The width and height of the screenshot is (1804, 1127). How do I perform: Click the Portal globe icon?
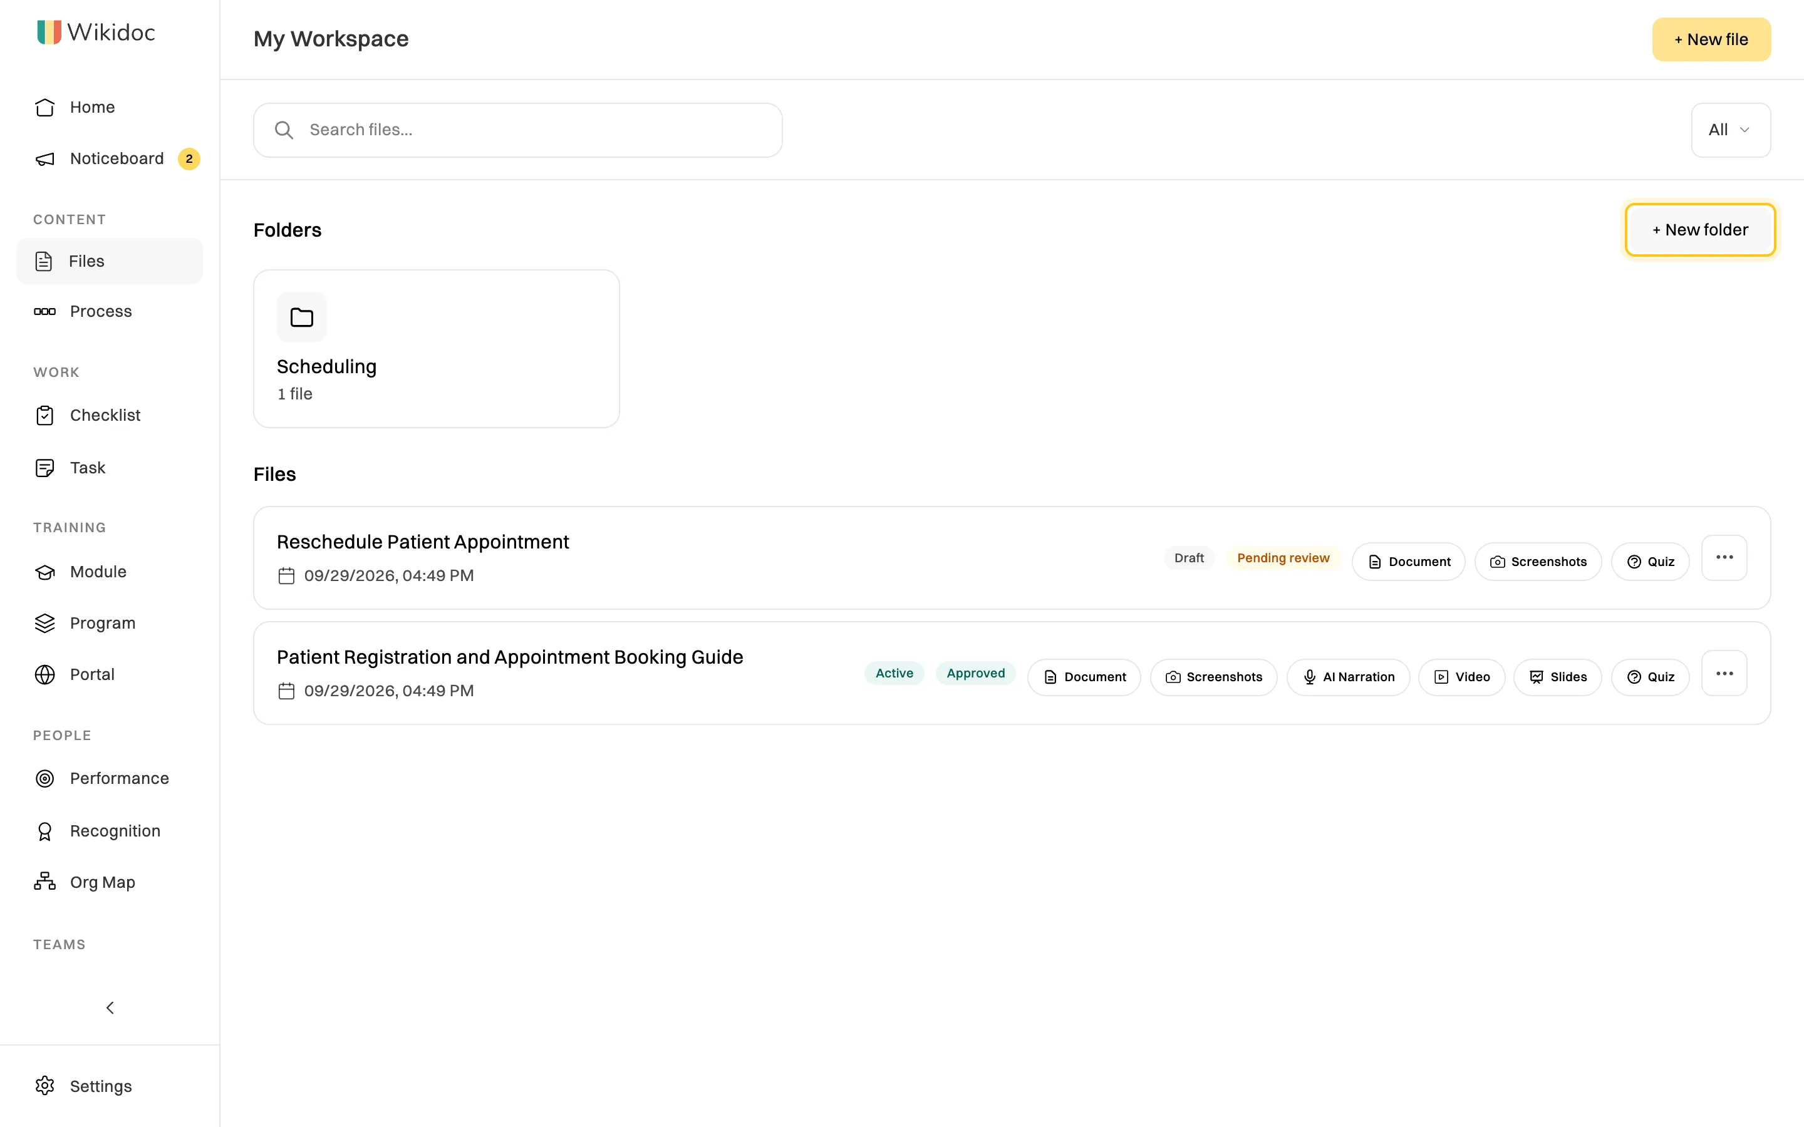tap(44, 674)
